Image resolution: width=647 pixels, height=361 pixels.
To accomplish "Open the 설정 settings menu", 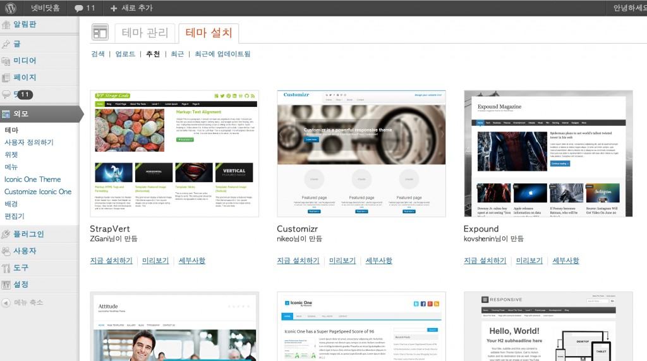I will (21, 285).
